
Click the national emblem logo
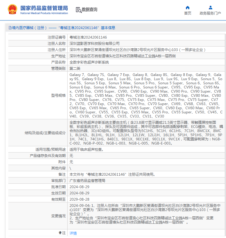click(13, 9)
